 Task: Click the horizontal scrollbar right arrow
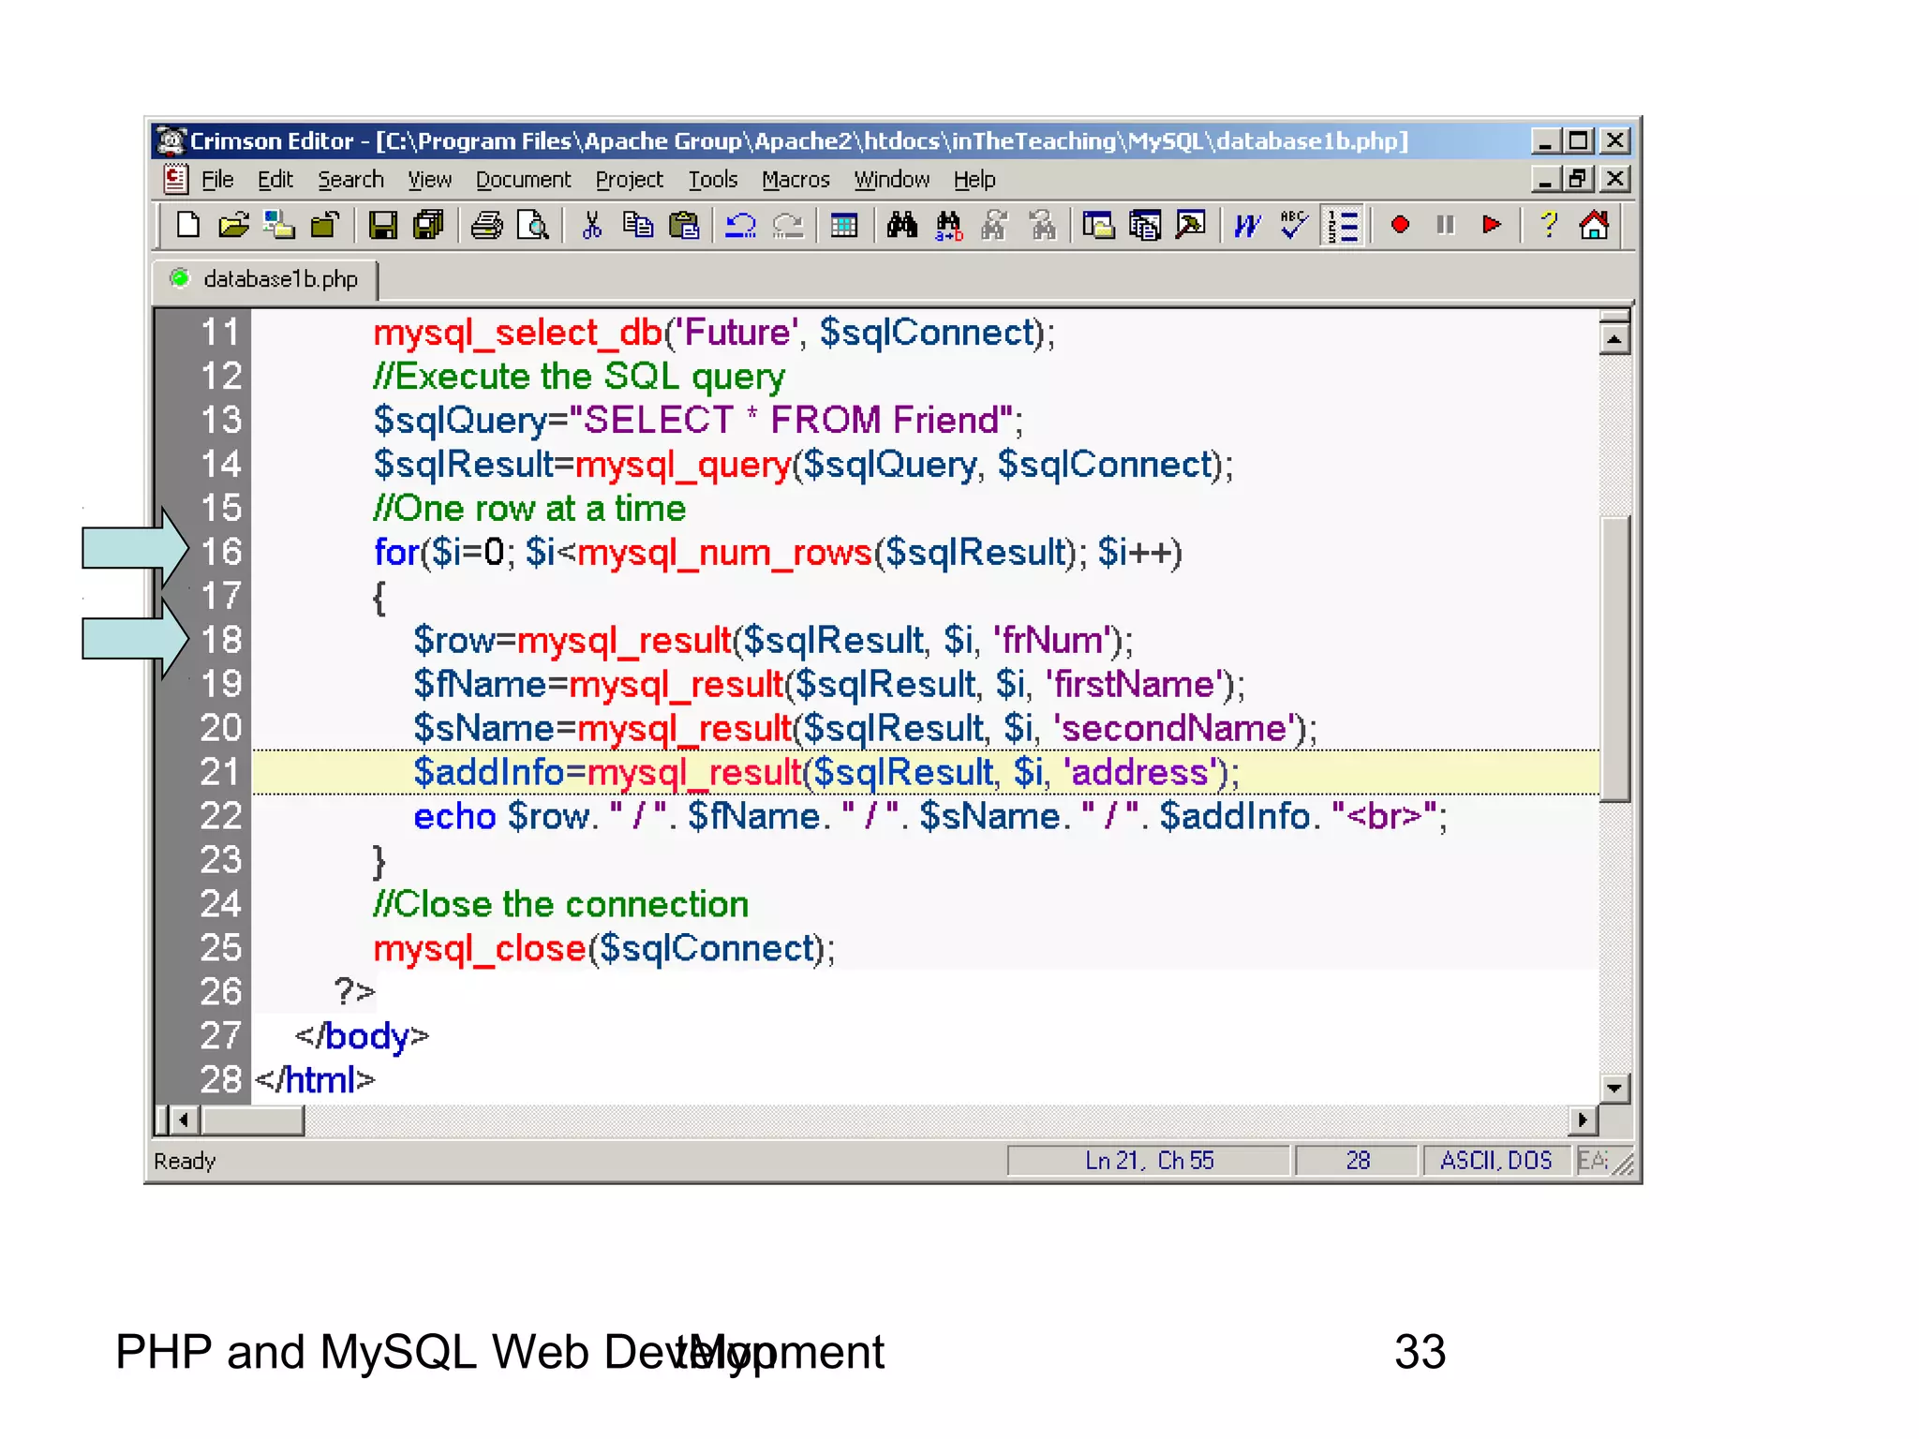click(x=1583, y=1120)
